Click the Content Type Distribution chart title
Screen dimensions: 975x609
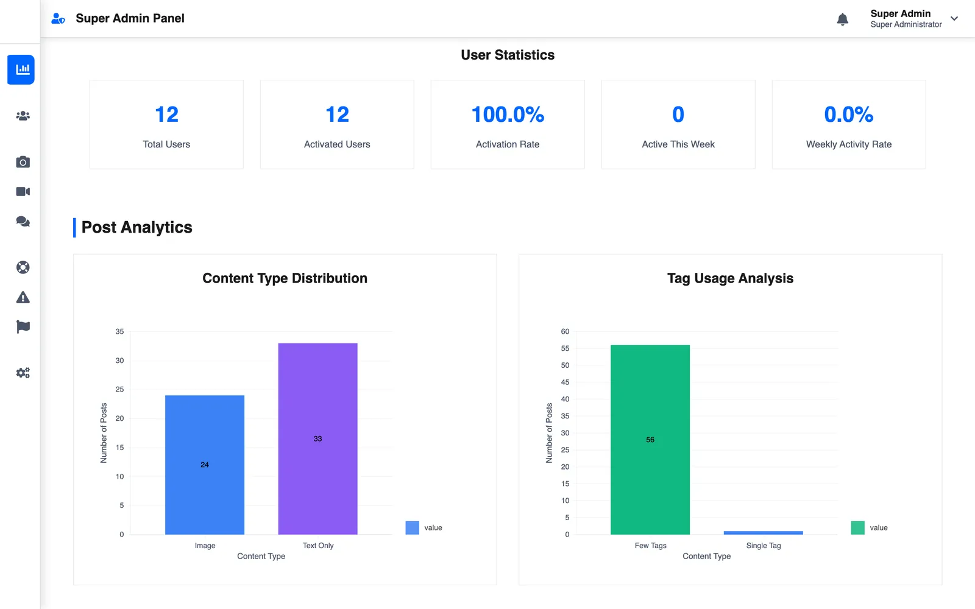(x=285, y=278)
